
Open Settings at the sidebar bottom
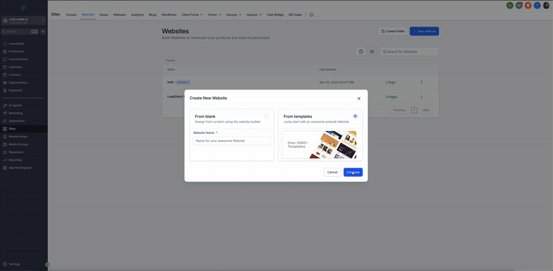pos(14,264)
